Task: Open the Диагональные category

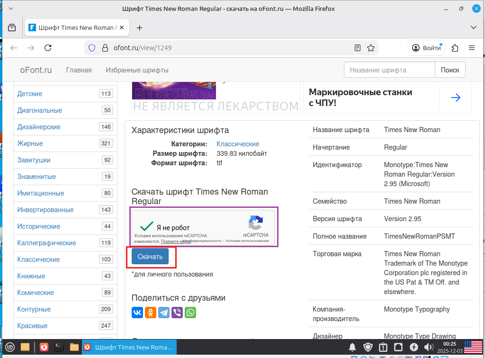Action: 40,110
